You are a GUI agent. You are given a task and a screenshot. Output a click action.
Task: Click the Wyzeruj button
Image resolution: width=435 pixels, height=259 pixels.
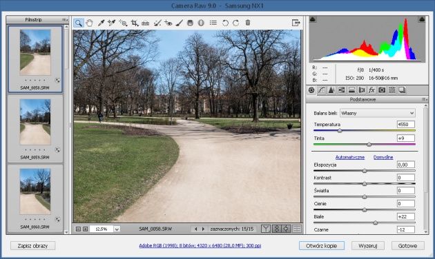368,246
